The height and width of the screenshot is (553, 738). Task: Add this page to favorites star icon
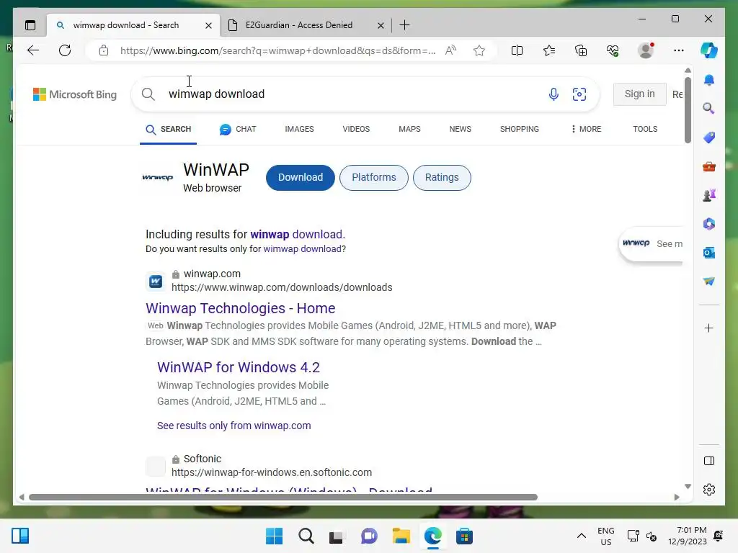[479, 50]
